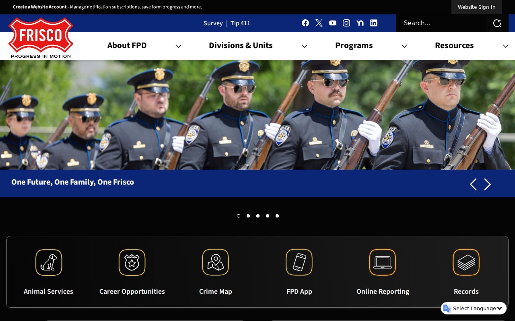
Task: Open the LinkedIn social icon
Action: click(374, 23)
